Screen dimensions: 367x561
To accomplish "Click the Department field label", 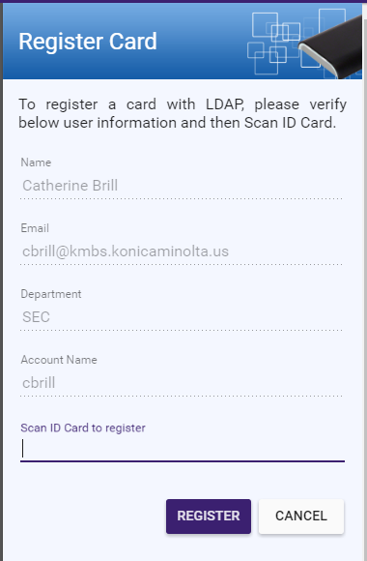I will tap(51, 294).
